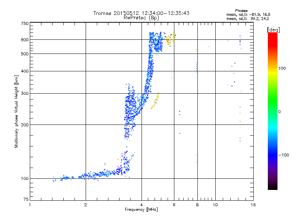
Task: Click the x-axis tick "6"
Action: point(174,205)
